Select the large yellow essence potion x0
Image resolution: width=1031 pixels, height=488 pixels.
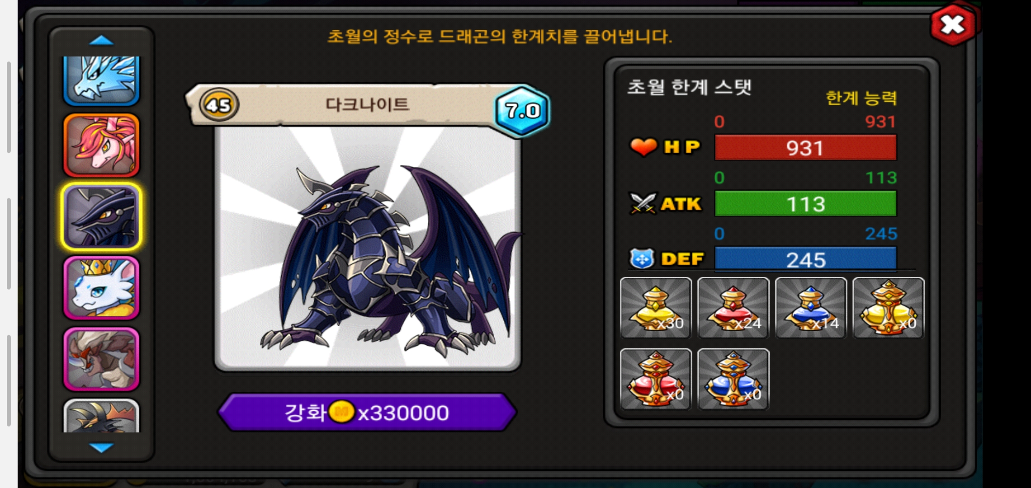889,308
